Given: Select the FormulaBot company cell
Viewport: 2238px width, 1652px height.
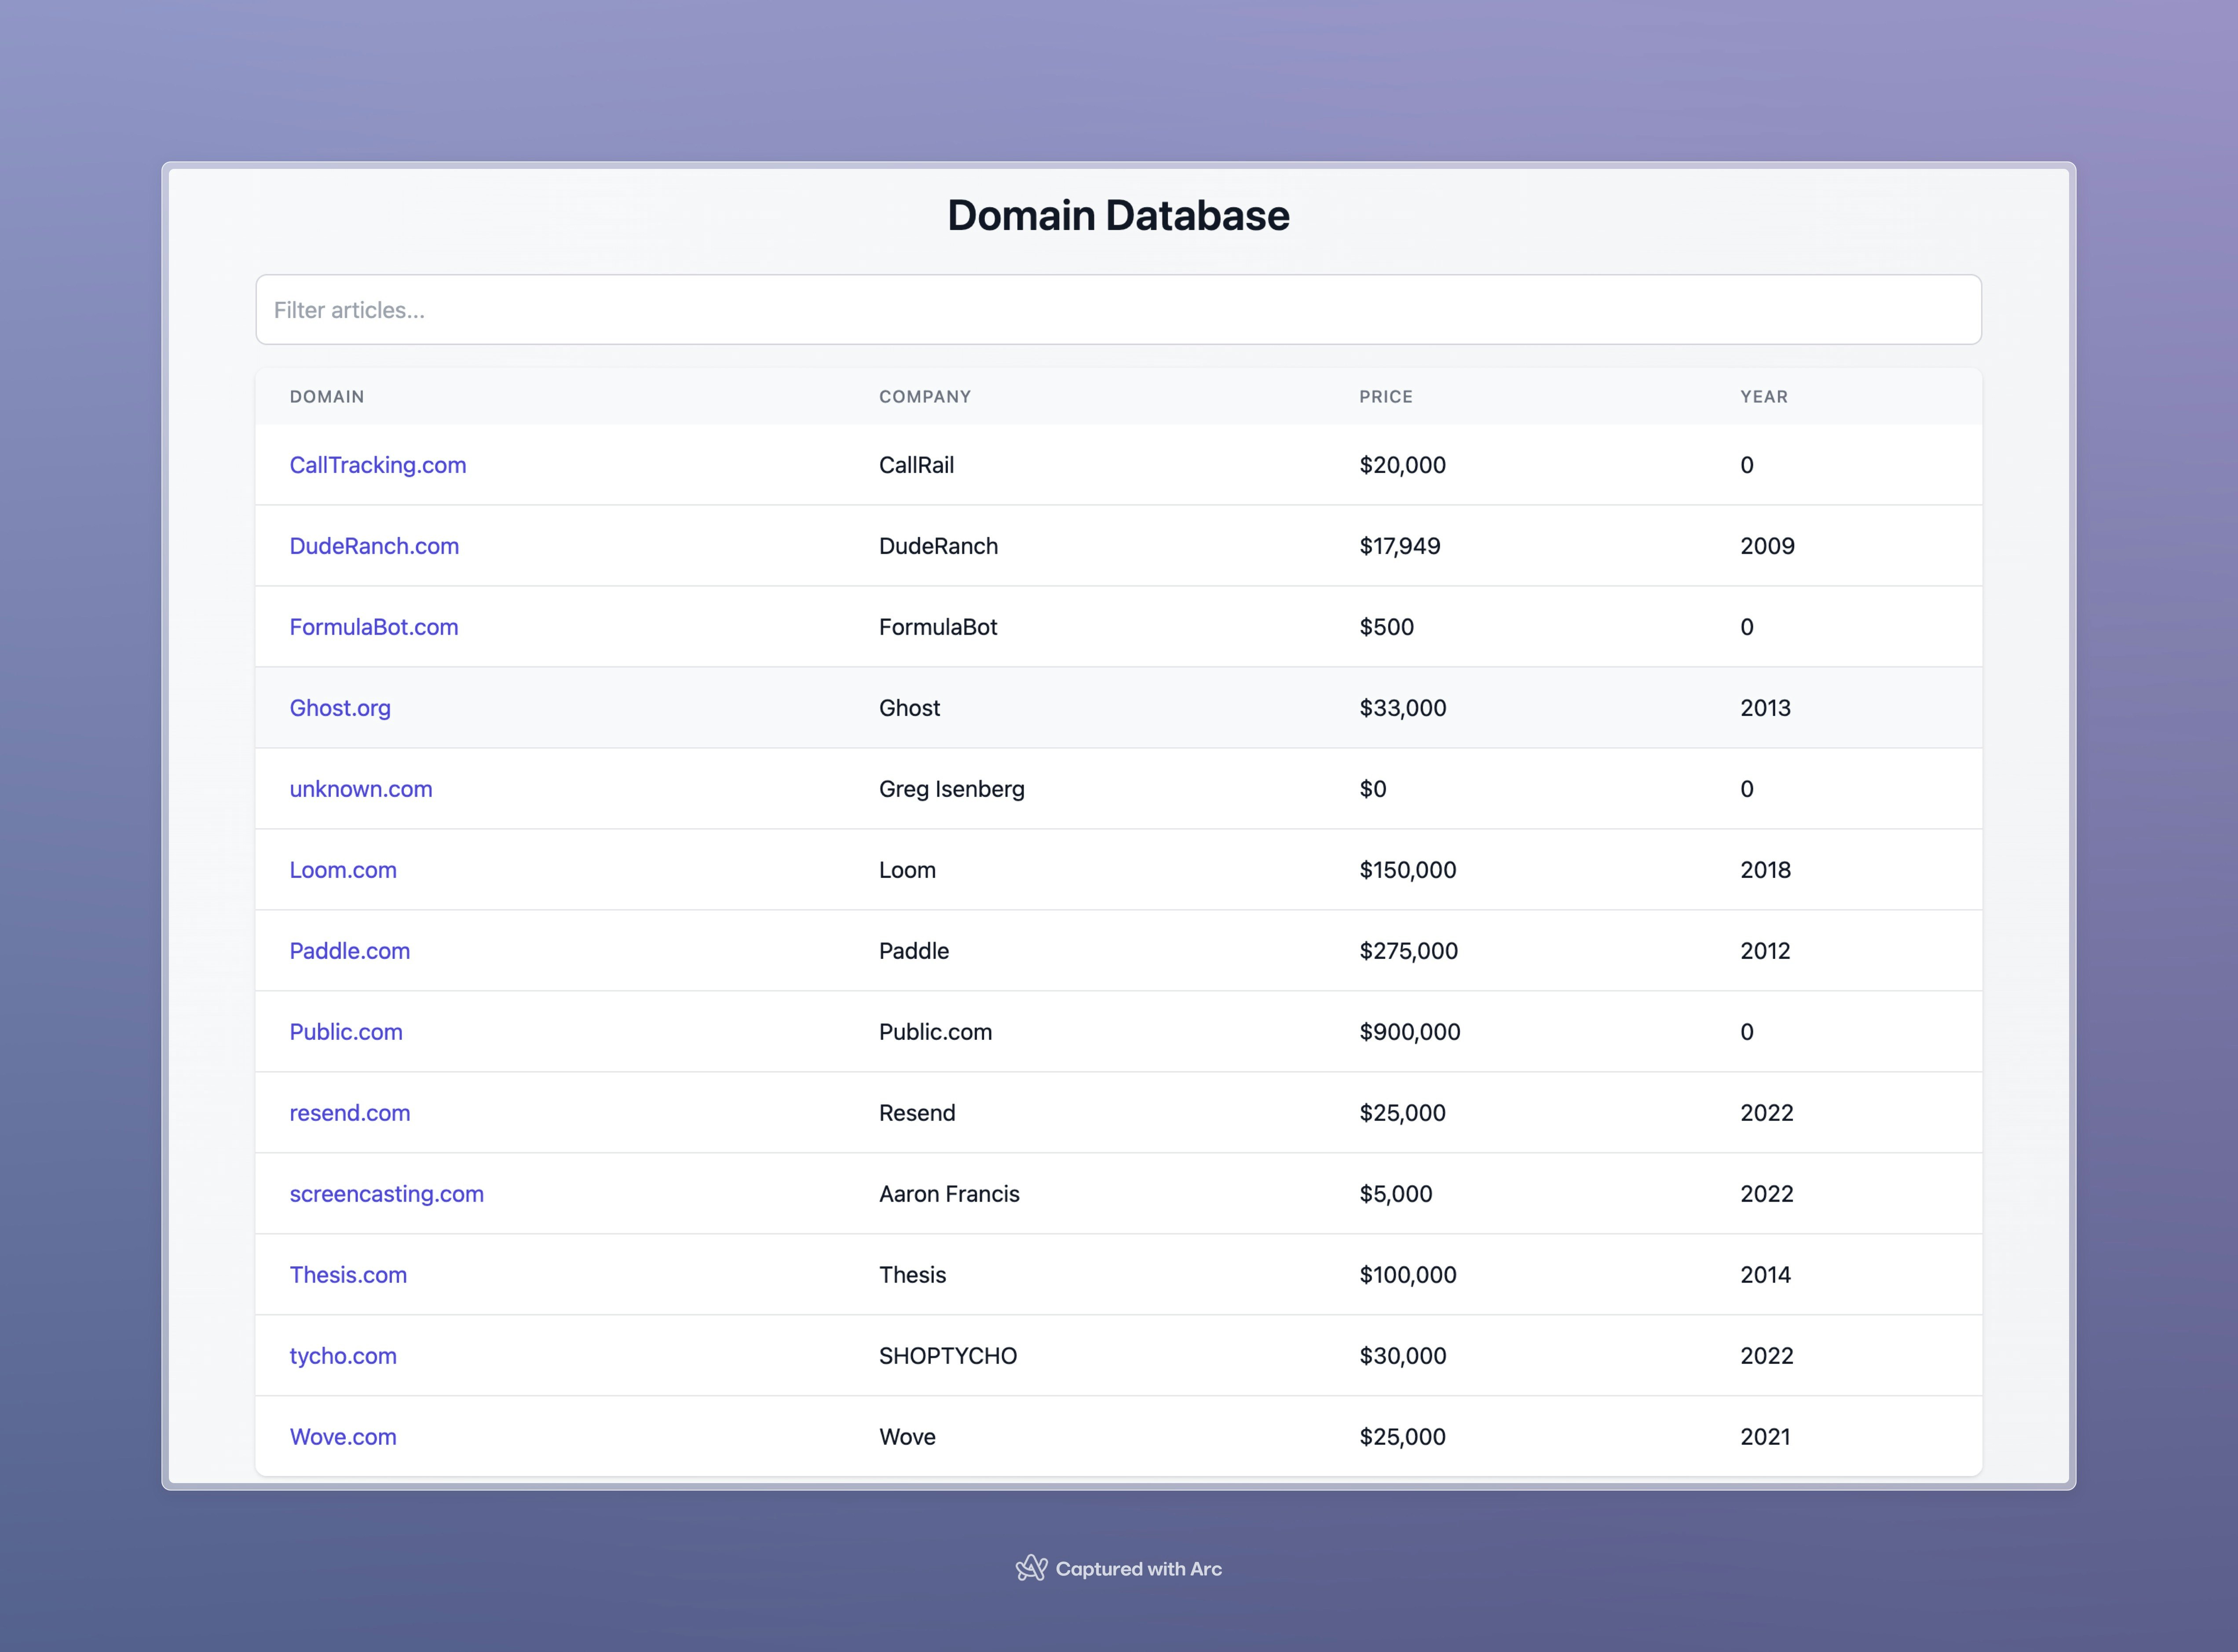Looking at the screenshot, I should 938,627.
